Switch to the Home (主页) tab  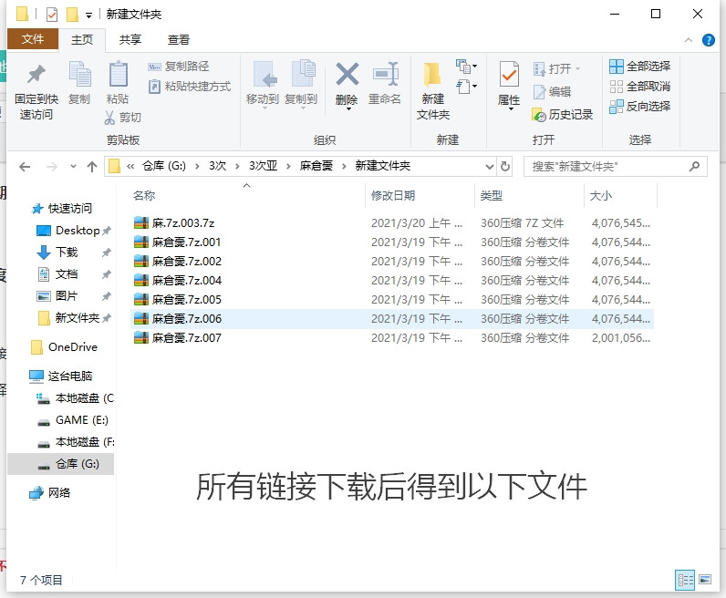pyautogui.click(x=82, y=40)
